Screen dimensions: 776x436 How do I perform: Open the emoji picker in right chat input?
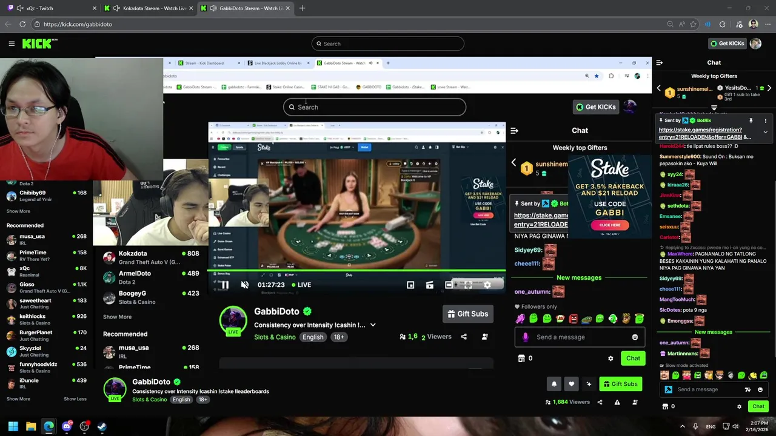click(x=760, y=389)
